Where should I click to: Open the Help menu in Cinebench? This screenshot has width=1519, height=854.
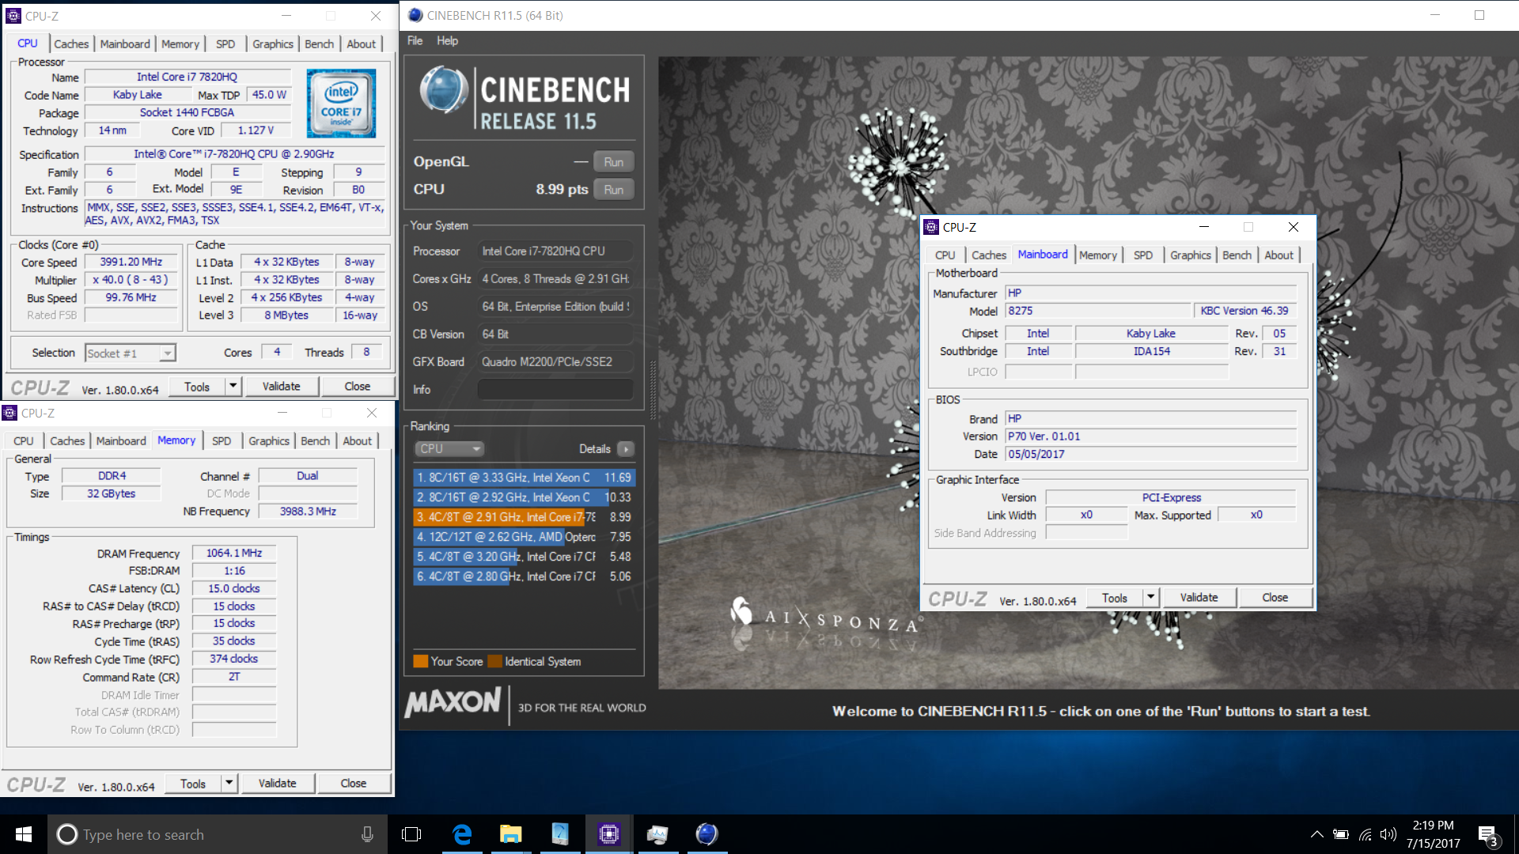(x=447, y=41)
